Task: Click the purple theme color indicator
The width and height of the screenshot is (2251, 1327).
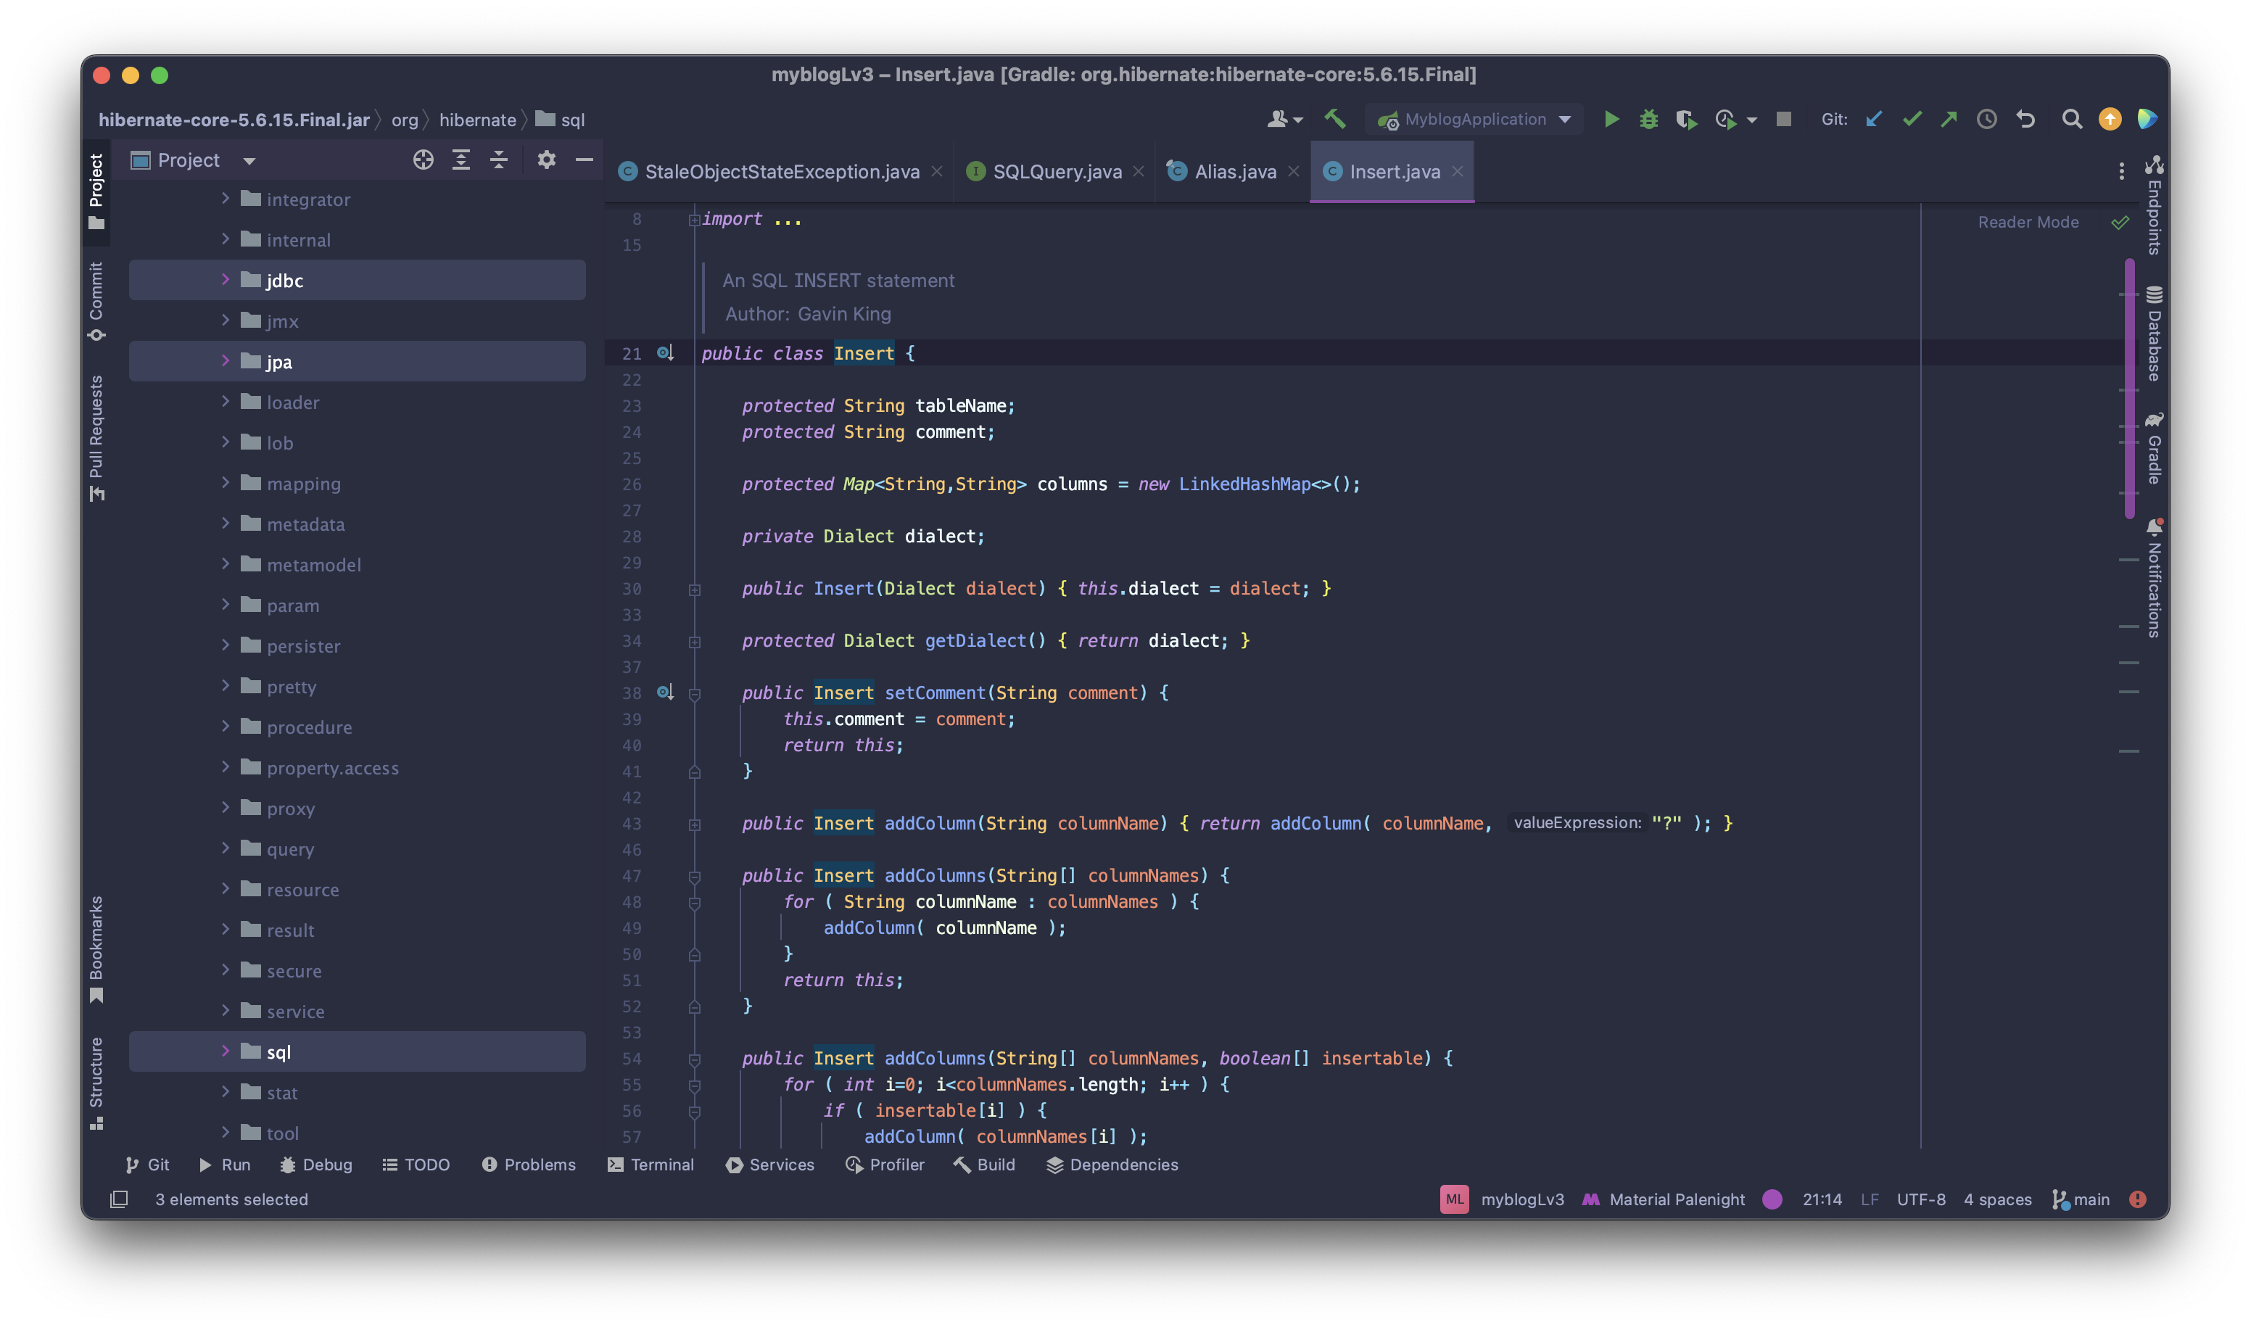Action: pos(1772,1199)
